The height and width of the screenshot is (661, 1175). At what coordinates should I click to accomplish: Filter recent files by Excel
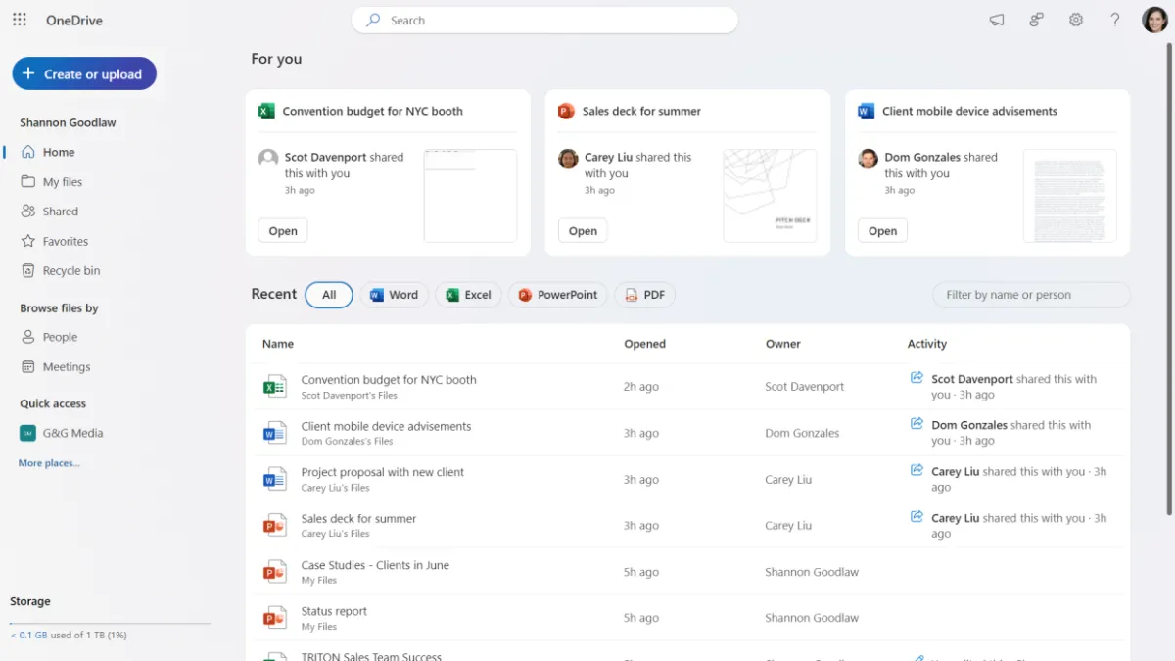(468, 295)
